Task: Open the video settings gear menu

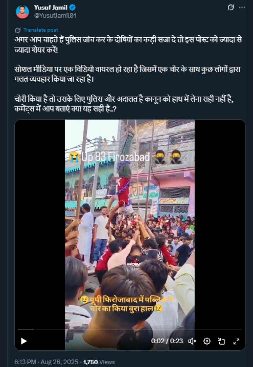Action: (x=207, y=341)
